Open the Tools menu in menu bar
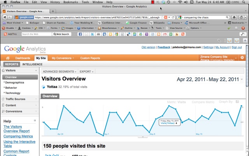This screenshot has height=156, width=249. 85,2
